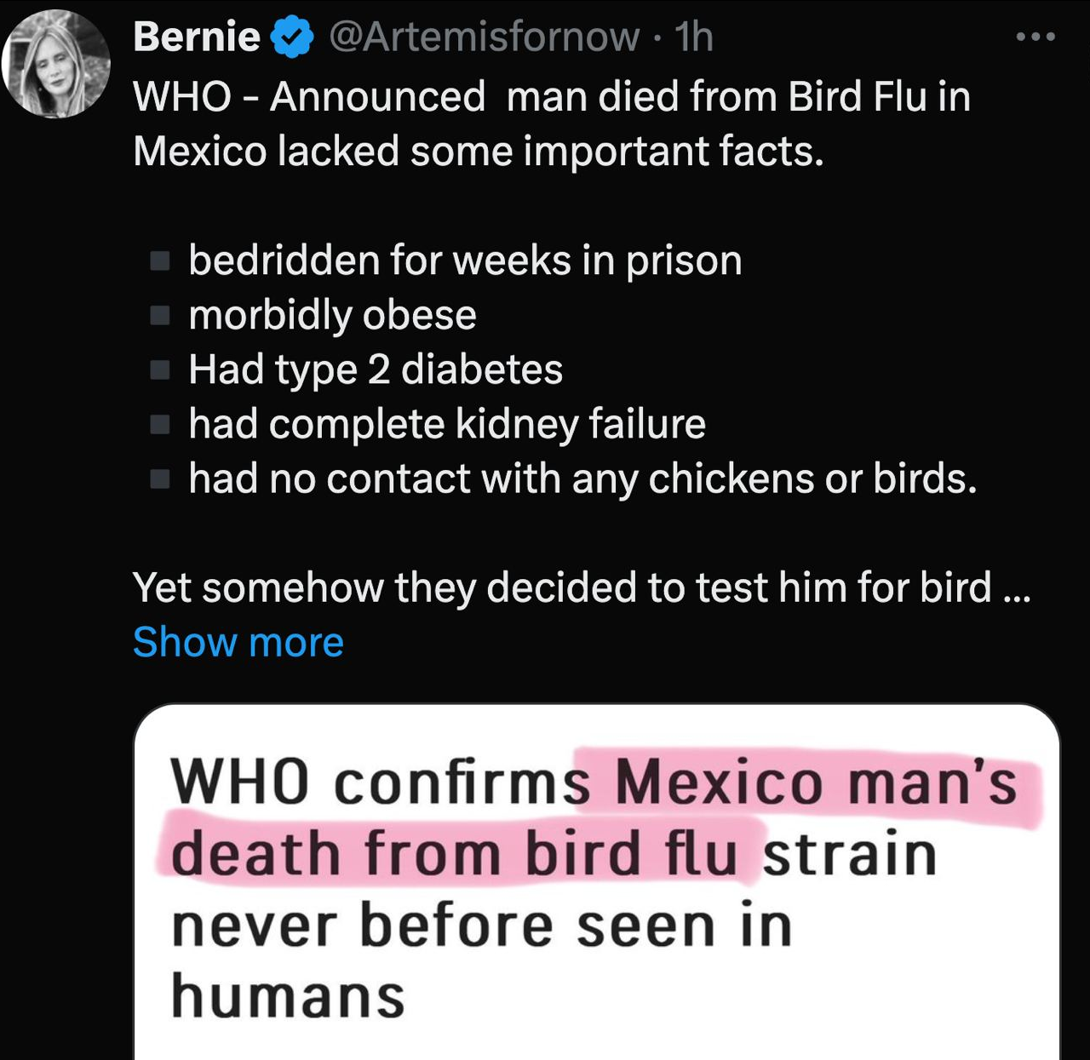This screenshot has height=1060, width=1090.
Task: Open the WHO confirms article card image
Action: coord(596,885)
